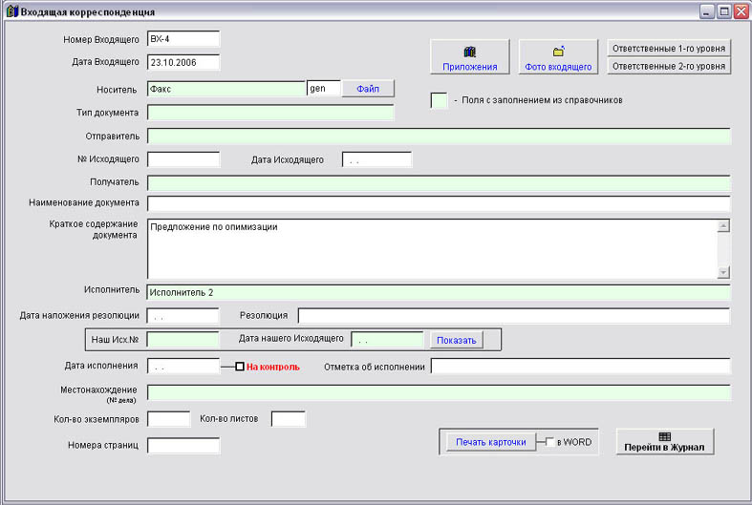The width and height of the screenshot is (752, 505).
Task: Click the Кол-во листов field
Action: pyautogui.click(x=289, y=419)
